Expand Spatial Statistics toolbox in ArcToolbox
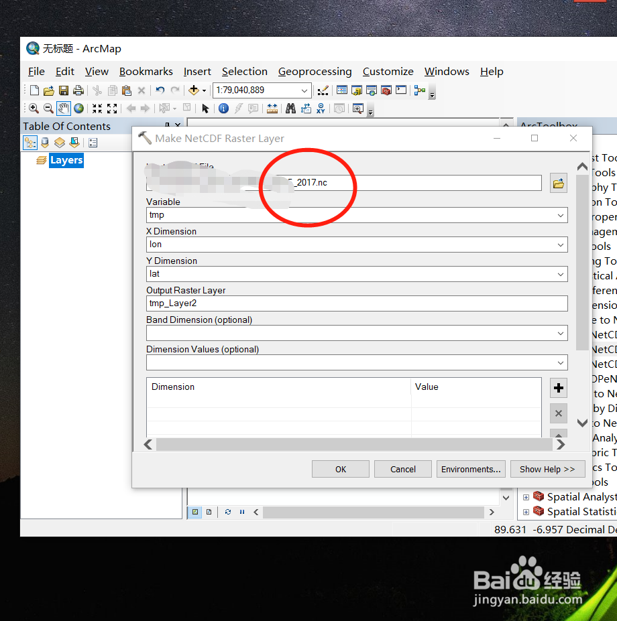Image resolution: width=617 pixels, height=621 pixels. point(526,512)
